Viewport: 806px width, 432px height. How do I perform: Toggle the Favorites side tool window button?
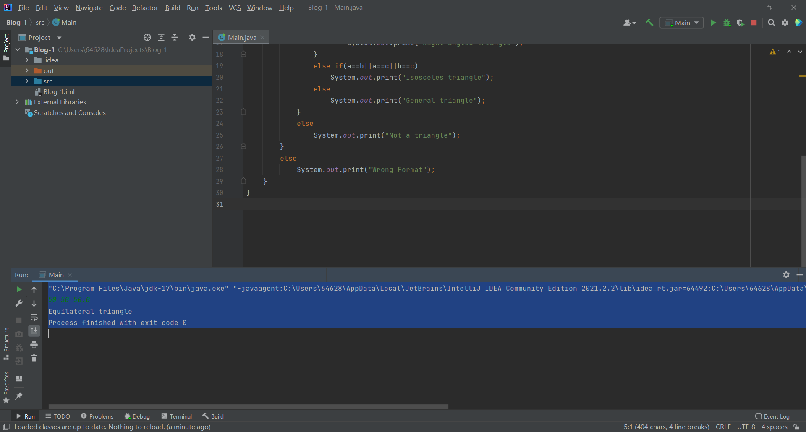pyautogui.click(x=6, y=388)
